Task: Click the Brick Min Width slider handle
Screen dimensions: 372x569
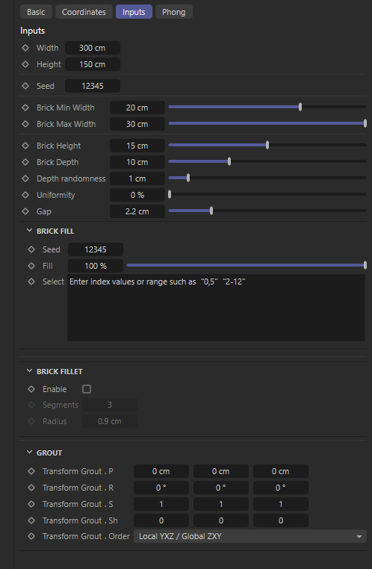Action: (300, 107)
